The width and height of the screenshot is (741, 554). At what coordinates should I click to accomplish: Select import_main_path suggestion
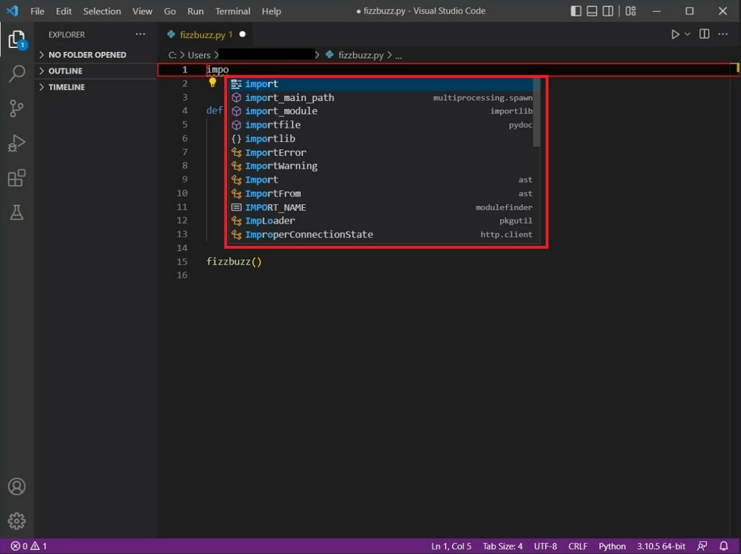(380, 98)
